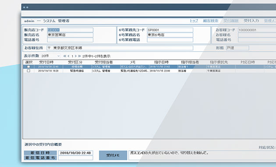The height and width of the screenshot is (167, 276).
Task: Jump to first page with « icon
Action: 65,56
